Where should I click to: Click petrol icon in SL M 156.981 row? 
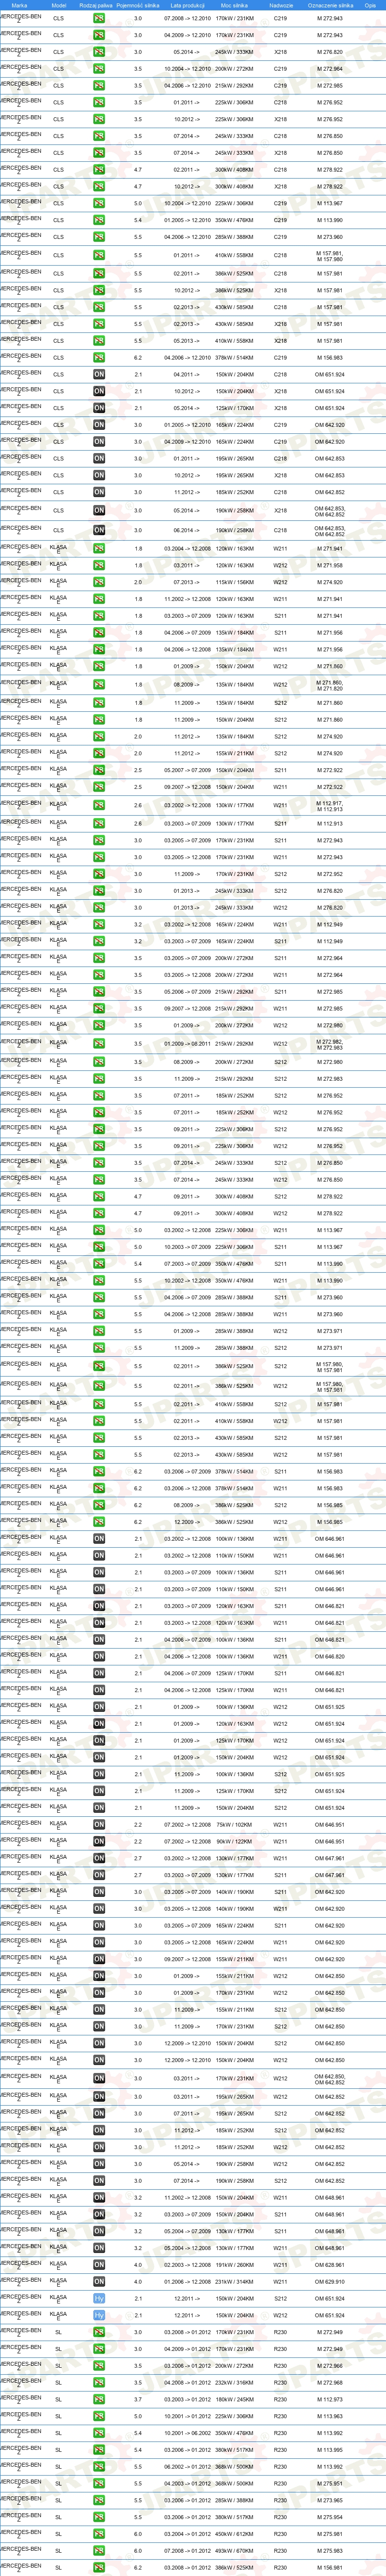pos(99,2567)
